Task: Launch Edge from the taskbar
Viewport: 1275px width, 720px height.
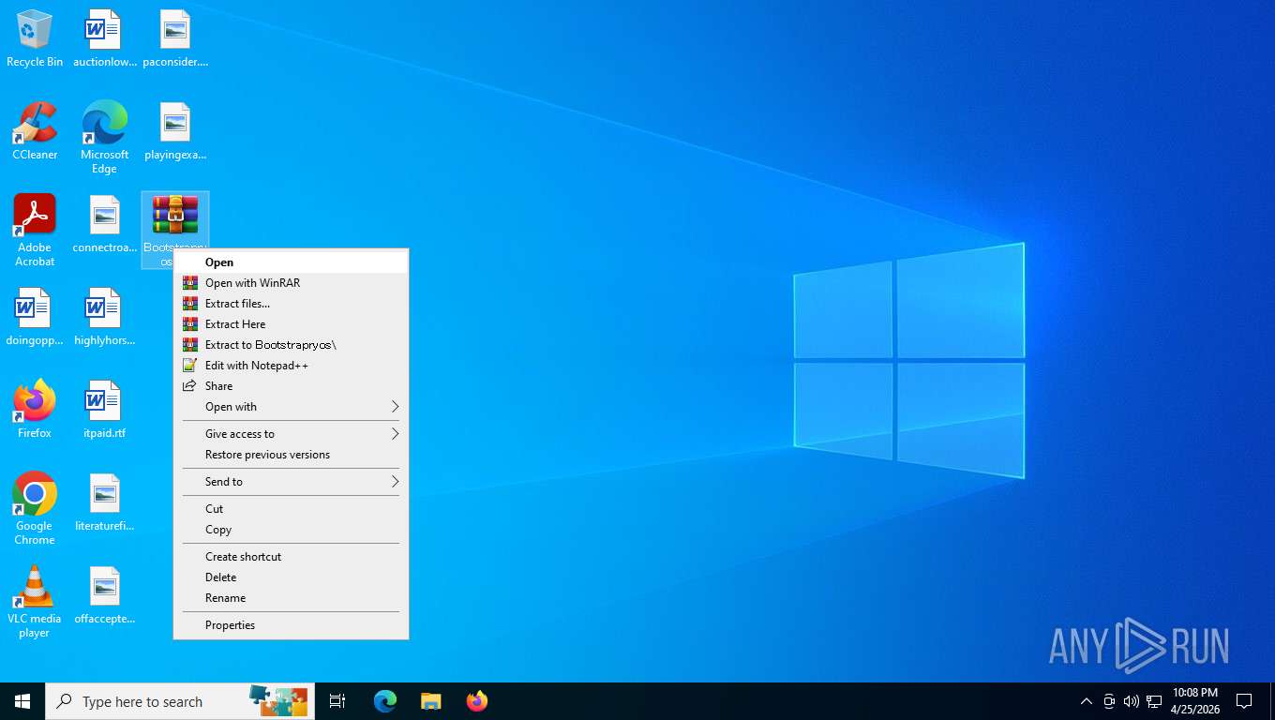Action: [x=385, y=701]
